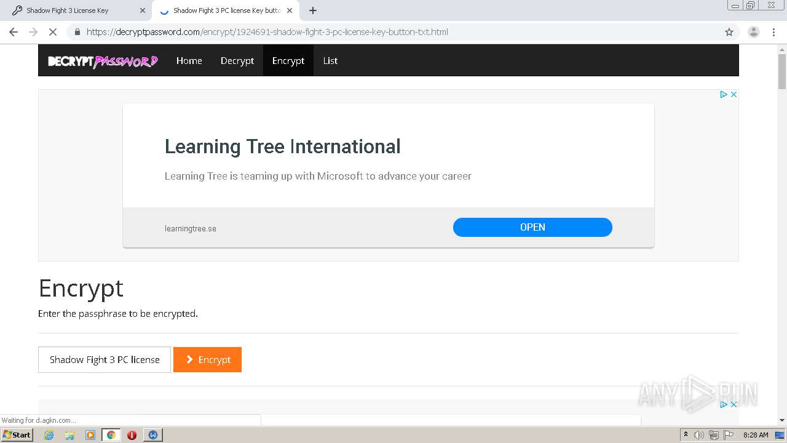Switch to Shadow Fight 3 License Key tab
Image resolution: width=787 pixels, height=443 pixels.
pos(76,10)
